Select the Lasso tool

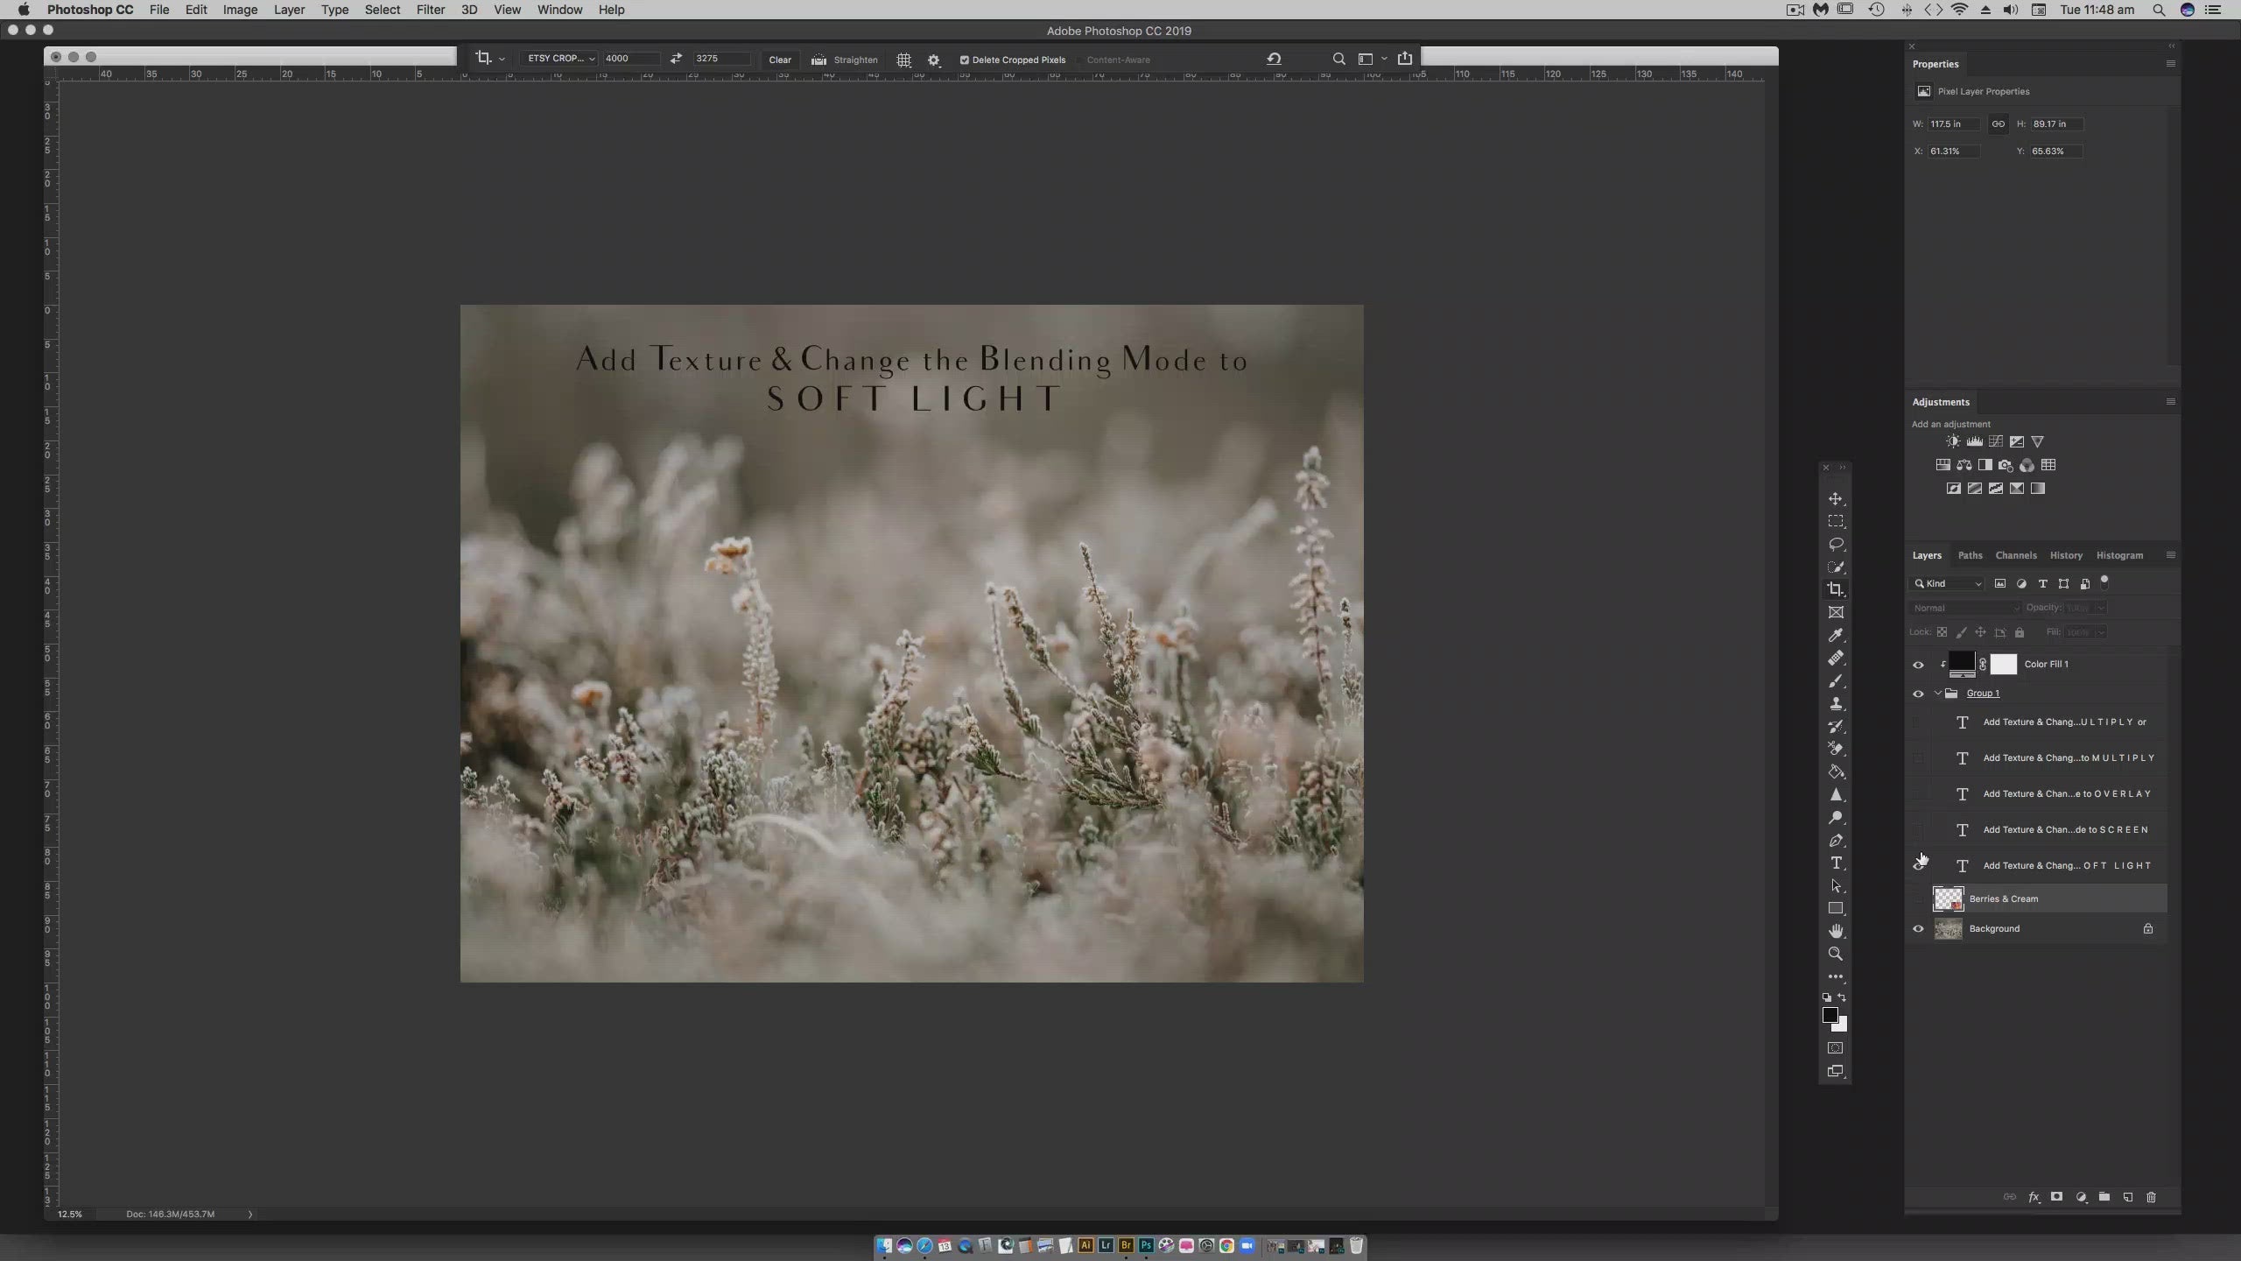1836,545
